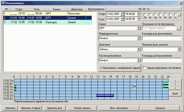Screen dimensions: 184x112
Task: Tick the Чт weekday checkbox
Action: tap(160, 14)
